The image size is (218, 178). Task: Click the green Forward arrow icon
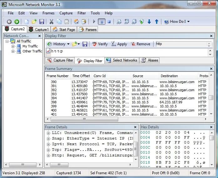17,22
